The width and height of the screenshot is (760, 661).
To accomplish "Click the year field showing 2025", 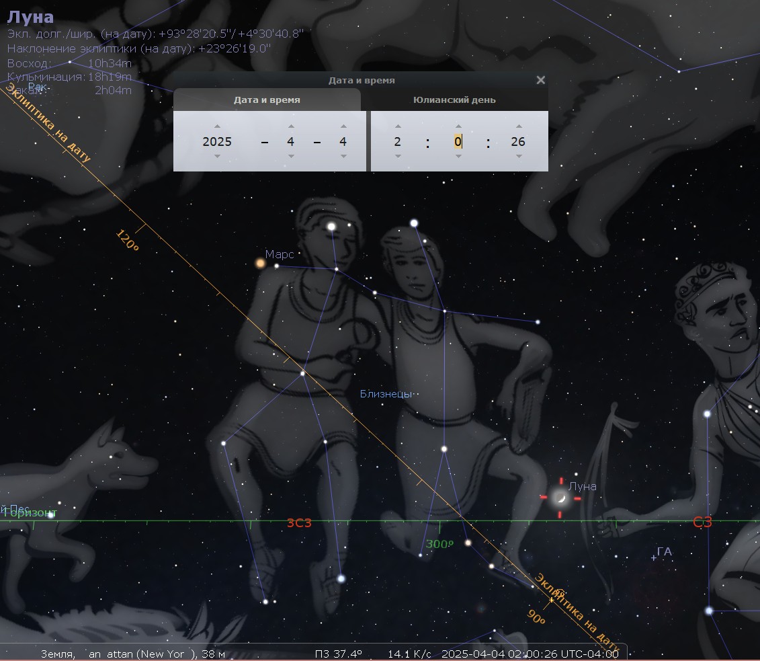I will tap(217, 142).
